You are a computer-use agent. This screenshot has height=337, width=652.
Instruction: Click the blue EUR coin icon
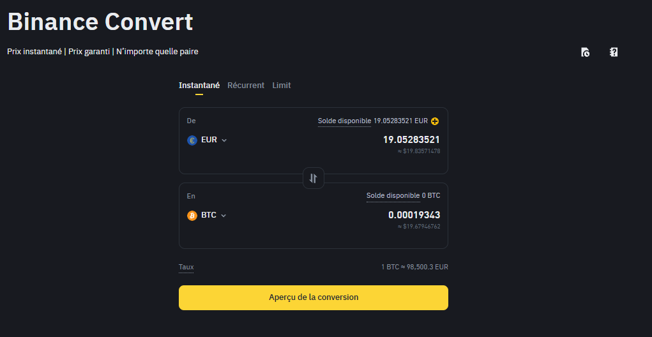click(x=192, y=140)
